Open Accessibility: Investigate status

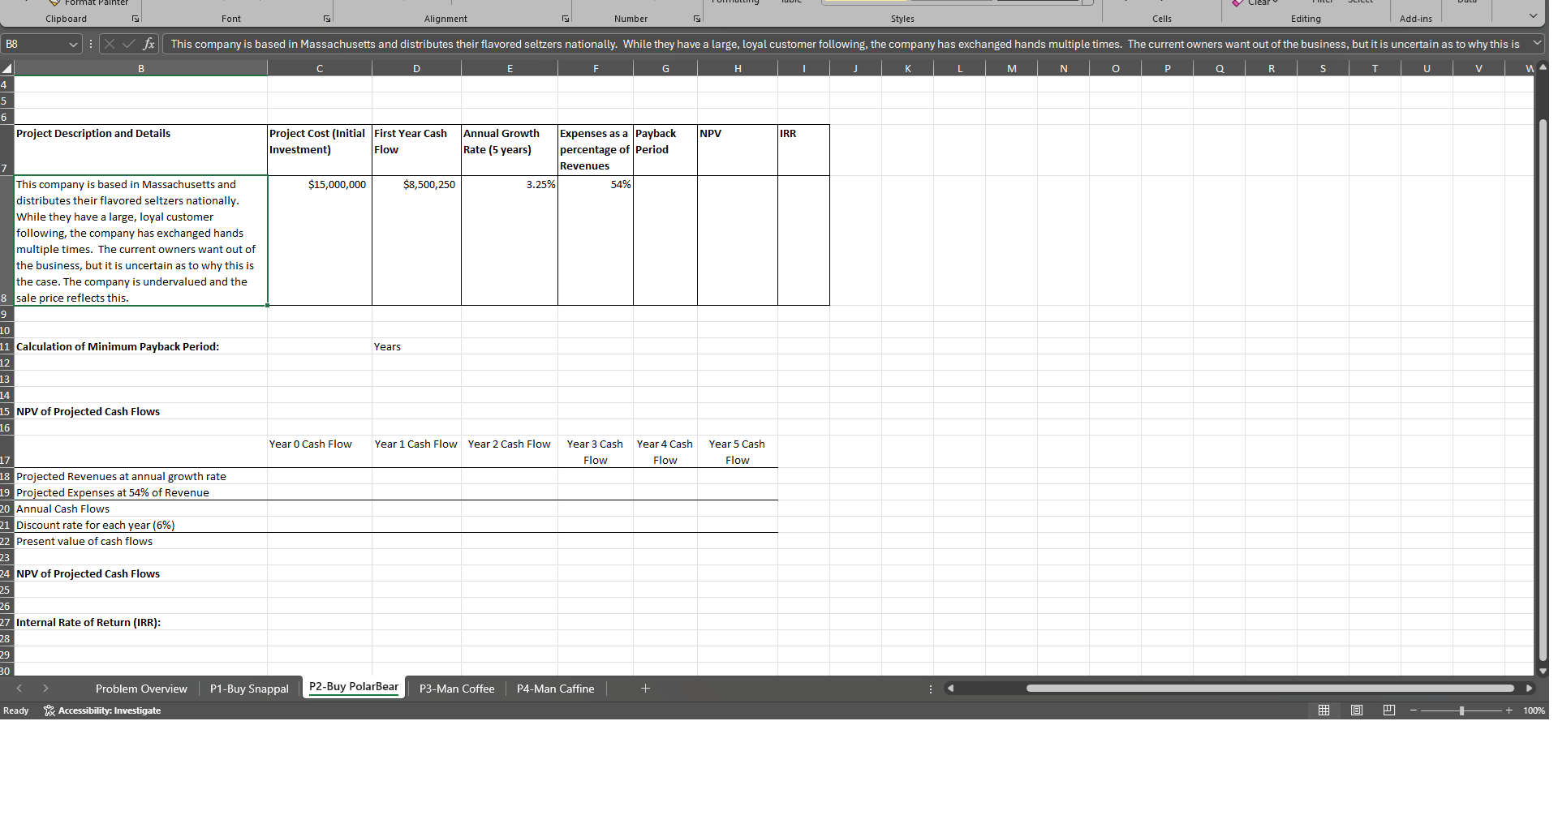[102, 710]
